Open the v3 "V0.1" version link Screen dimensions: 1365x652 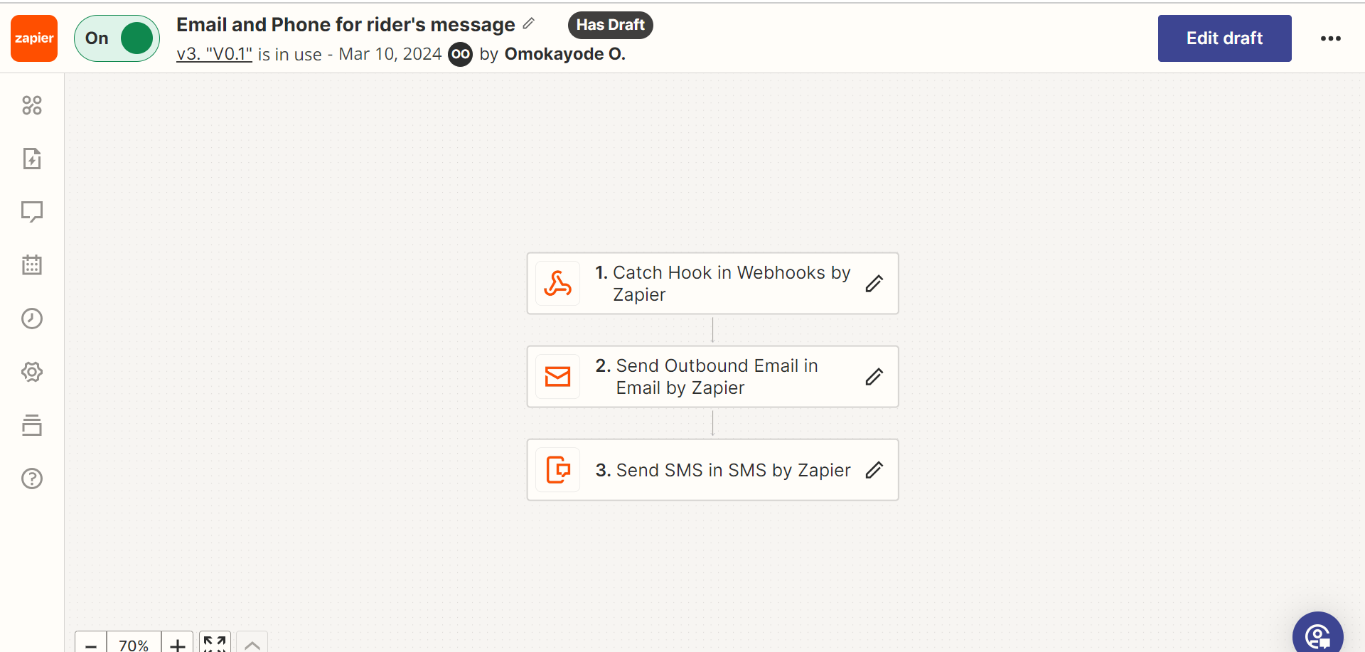pos(214,54)
